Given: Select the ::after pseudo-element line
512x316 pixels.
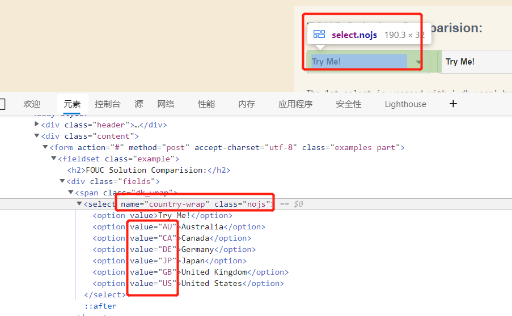Looking at the screenshot, I should 100,306.
